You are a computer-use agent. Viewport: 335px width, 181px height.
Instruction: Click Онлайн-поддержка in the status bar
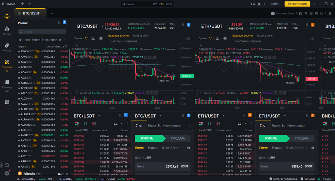click(x=283, y=179)
